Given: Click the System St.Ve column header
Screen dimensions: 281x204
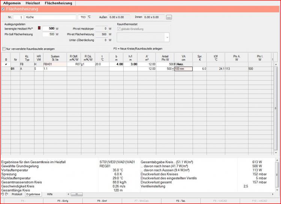Looking at the screenshot, I should coord(55,58).
